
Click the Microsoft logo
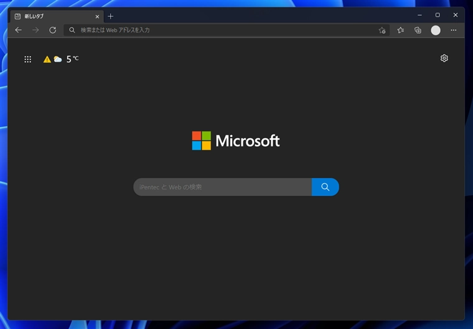236,140
